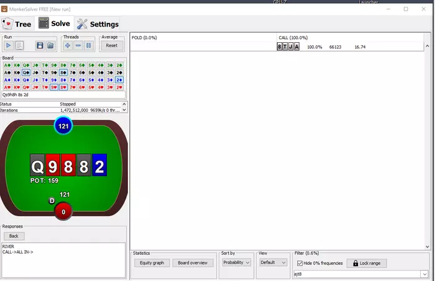This screenshot has width=435, height=281.
Task: Open the Settings tab
Action: pos(98,24)
